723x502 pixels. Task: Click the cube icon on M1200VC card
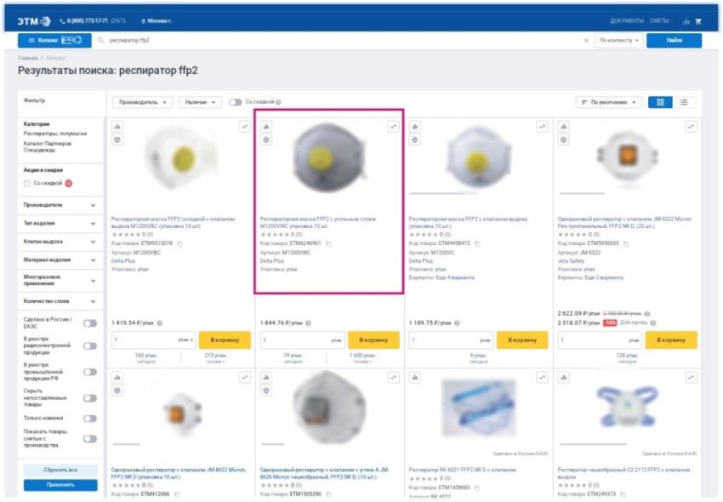[x=415, y=140]
